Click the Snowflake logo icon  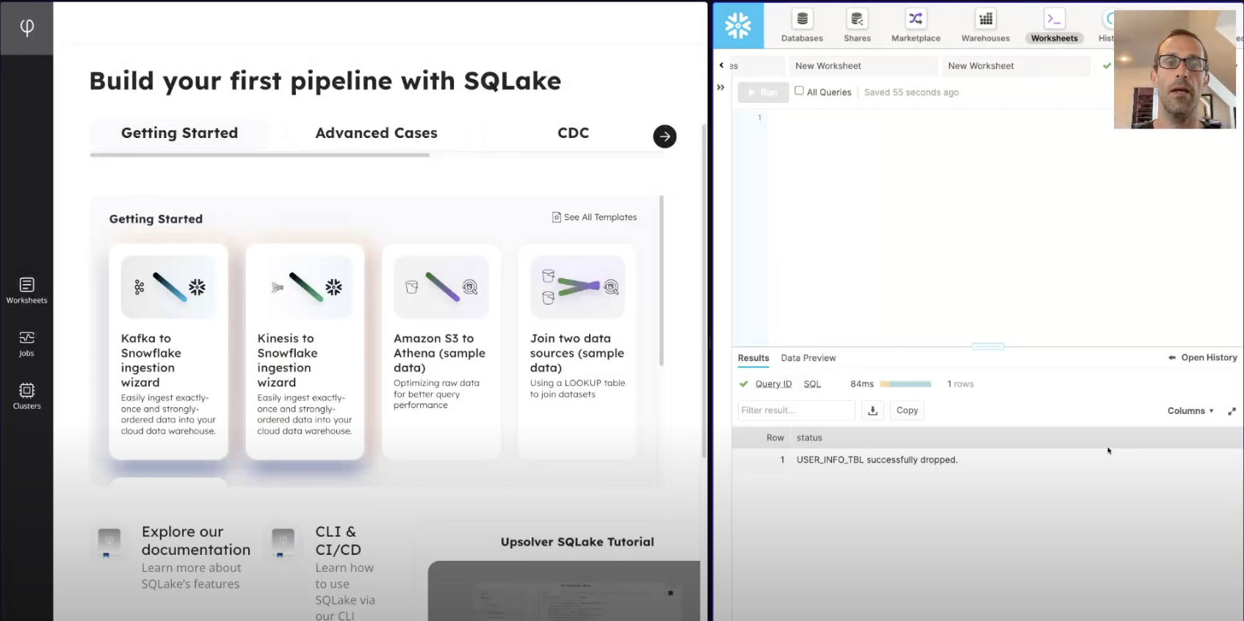tap(738, 26)
